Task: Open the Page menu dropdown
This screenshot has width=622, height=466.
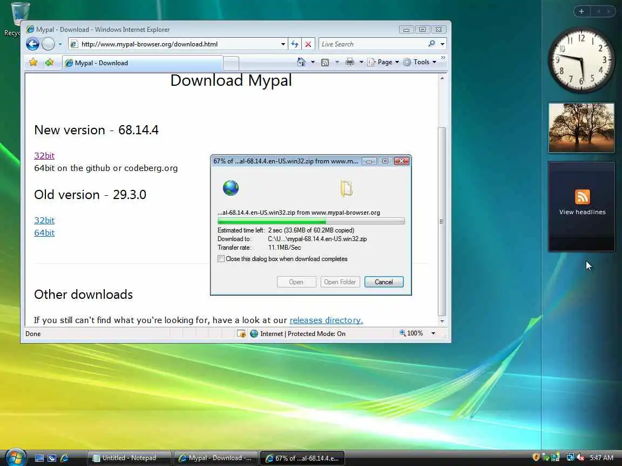Action: point(383,62)
